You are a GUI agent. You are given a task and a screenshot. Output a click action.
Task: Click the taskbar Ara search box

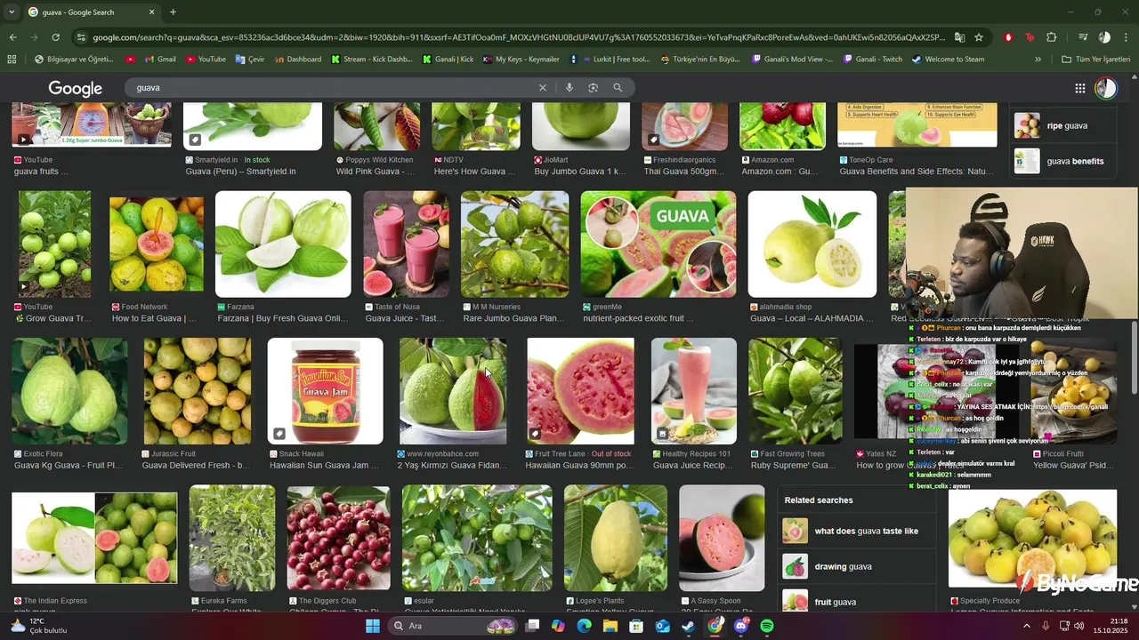454,627
